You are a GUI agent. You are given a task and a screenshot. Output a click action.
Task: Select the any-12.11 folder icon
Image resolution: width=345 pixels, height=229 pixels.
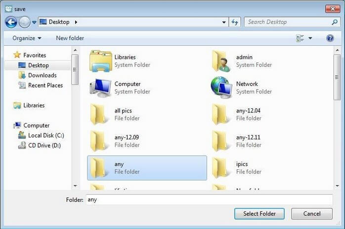coord(220,141)
